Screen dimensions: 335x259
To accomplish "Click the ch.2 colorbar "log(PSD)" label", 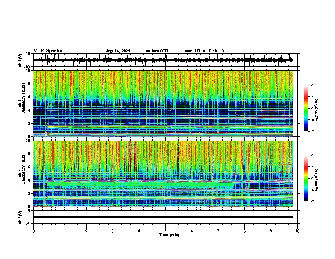I will [x=317, y=180].
